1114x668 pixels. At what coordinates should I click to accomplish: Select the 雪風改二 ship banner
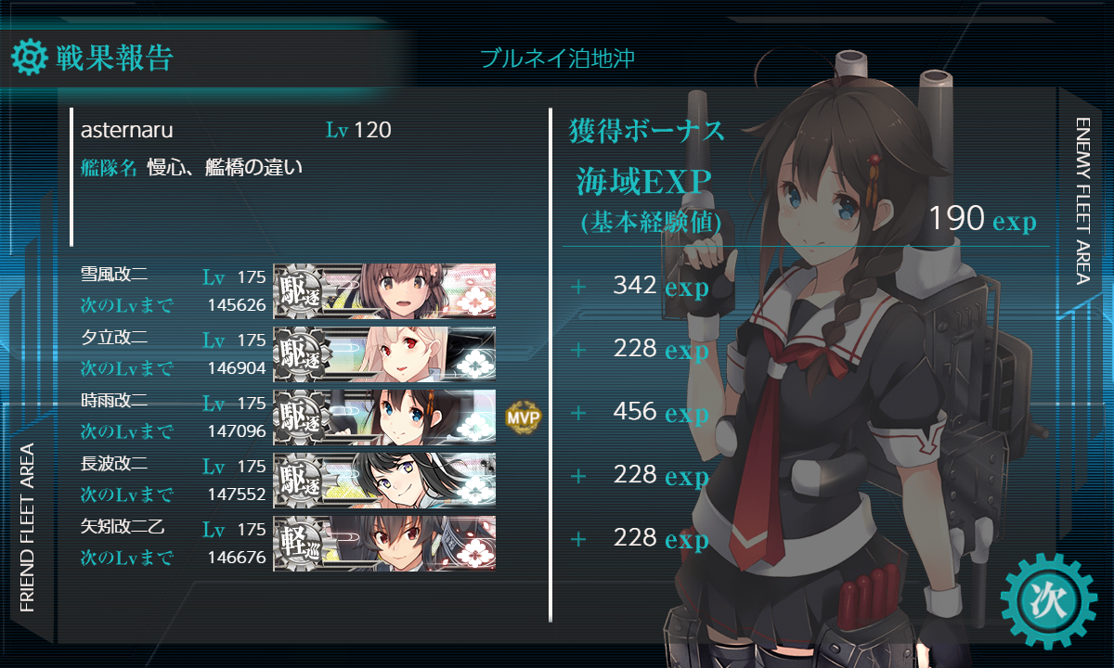coord(384,291)
